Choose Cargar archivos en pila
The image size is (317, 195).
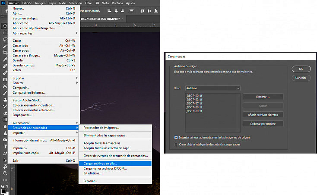[x=115, y=164]
